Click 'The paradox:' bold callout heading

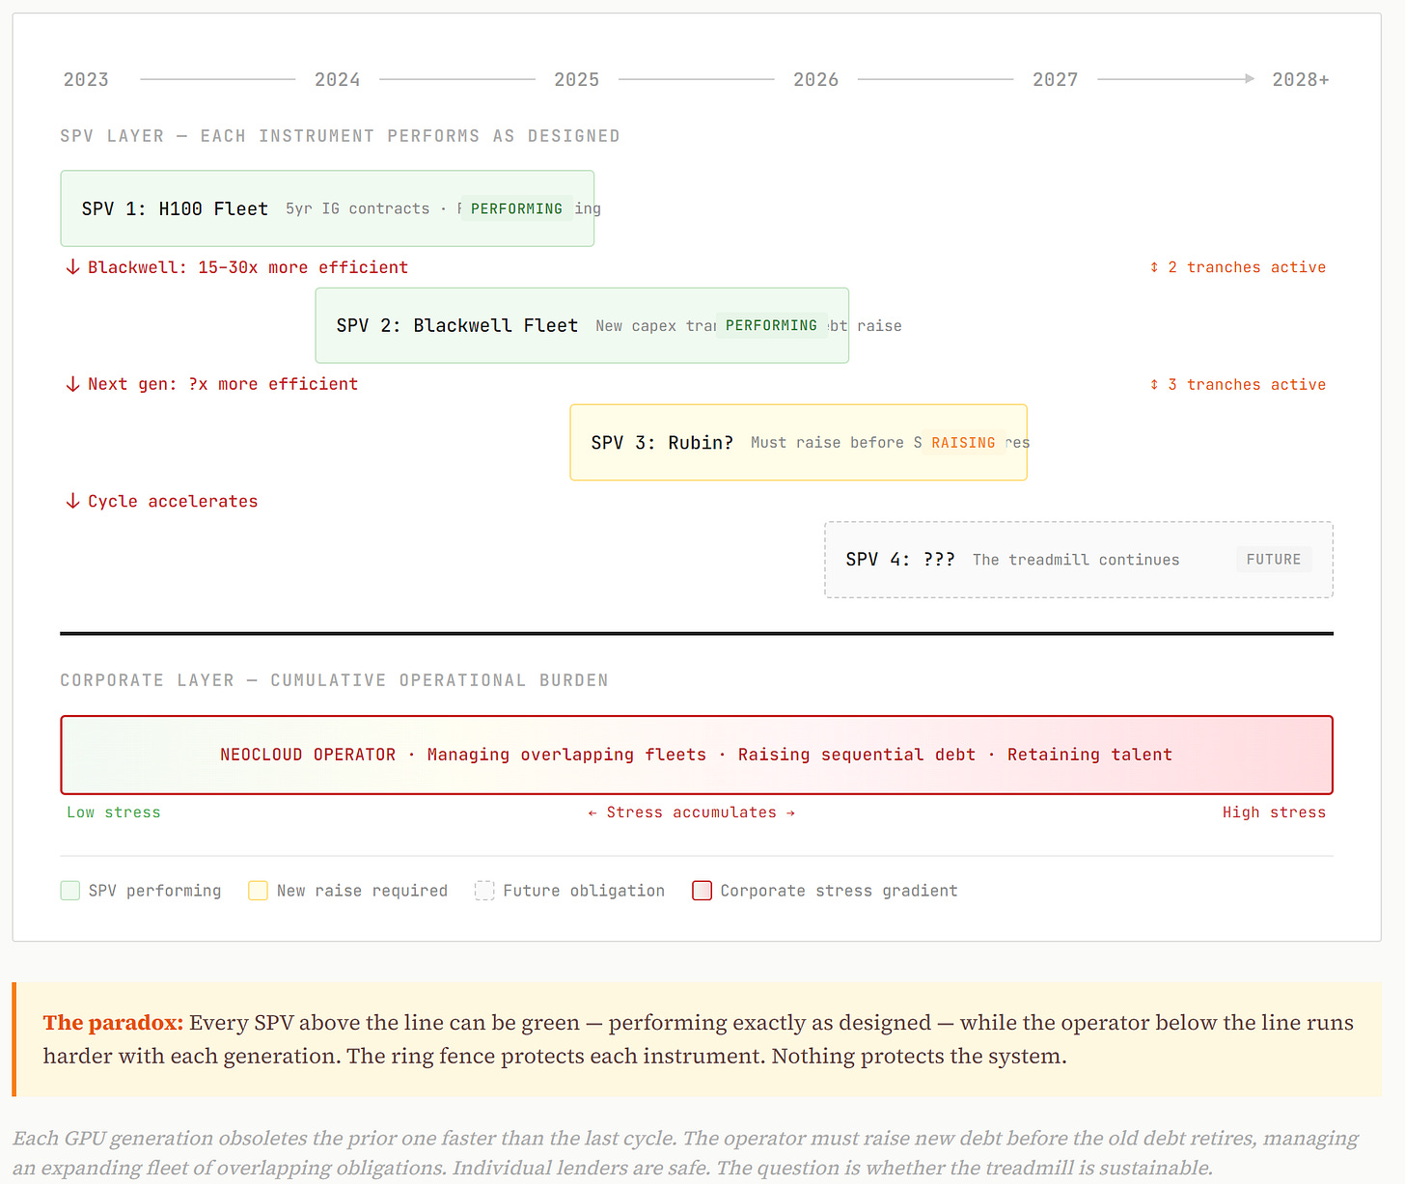tap(113, 1023)
